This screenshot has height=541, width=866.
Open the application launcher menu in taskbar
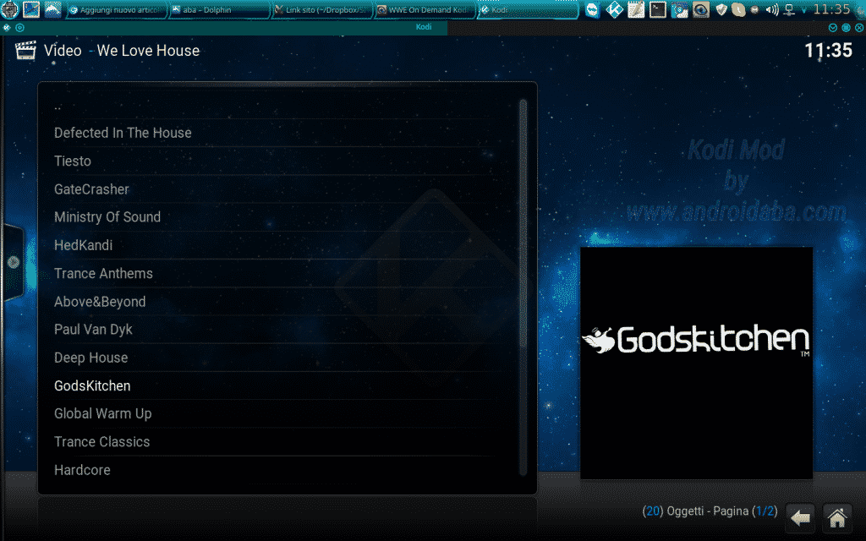[9, 9]
